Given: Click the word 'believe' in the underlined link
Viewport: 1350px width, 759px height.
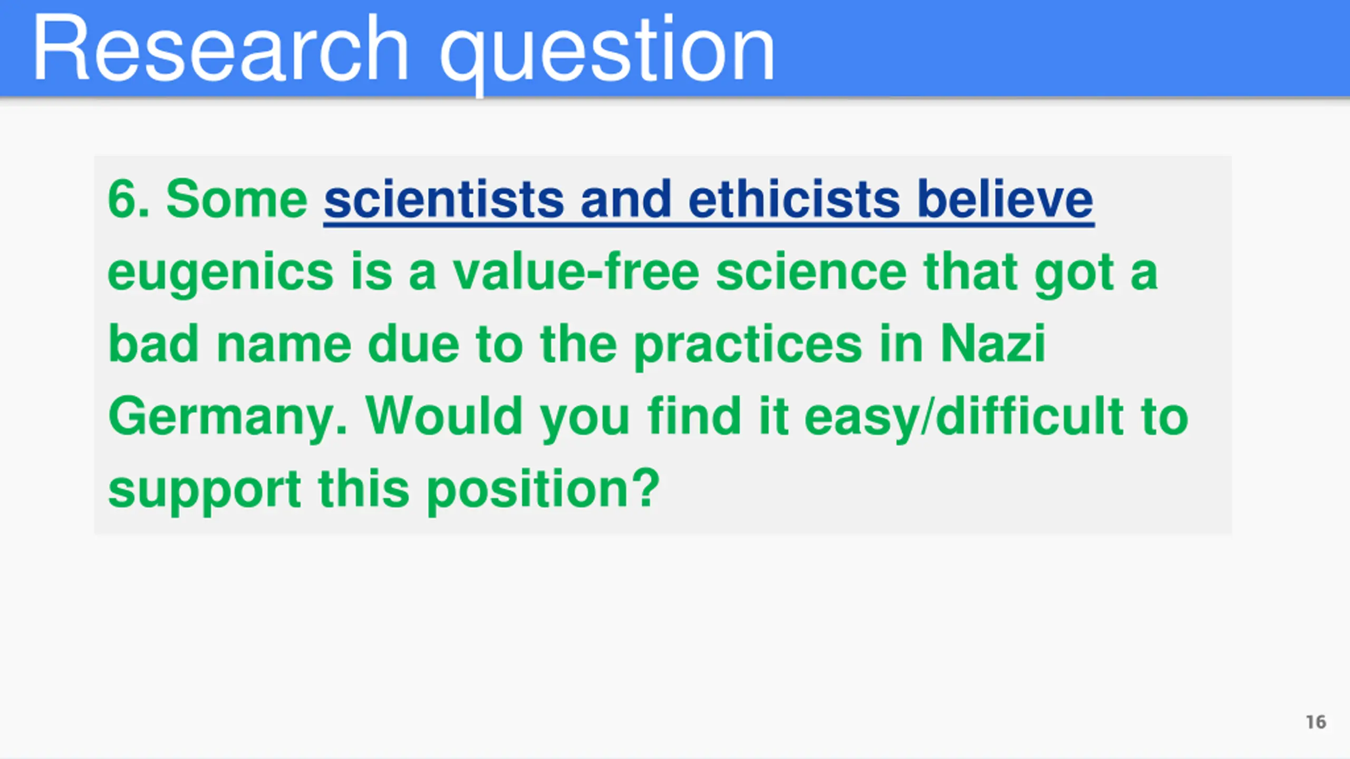Looking at the screenshot, I should click(x=1006, y=199).
